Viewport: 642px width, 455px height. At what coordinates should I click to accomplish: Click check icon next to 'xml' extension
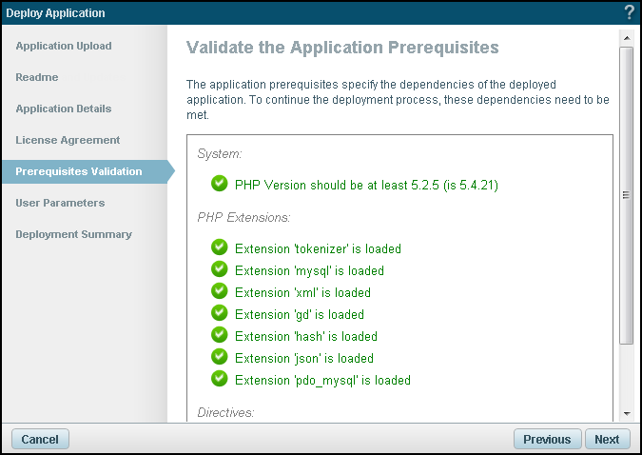pos(220,291)
